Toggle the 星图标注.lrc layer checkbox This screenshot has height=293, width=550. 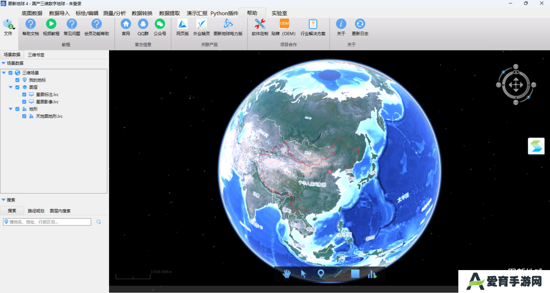point(24,94)
